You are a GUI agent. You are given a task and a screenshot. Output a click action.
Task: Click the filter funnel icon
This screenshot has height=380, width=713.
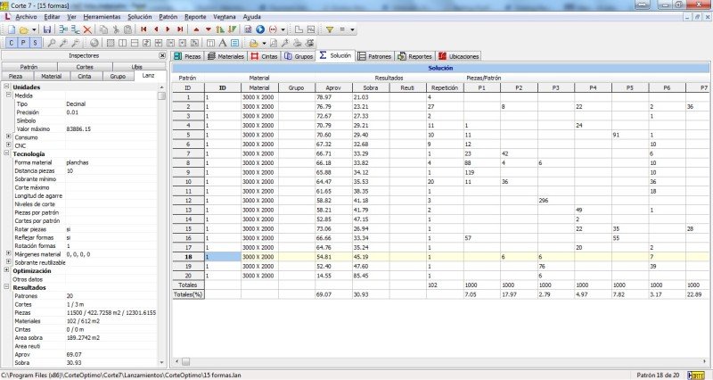coord(330,29)
